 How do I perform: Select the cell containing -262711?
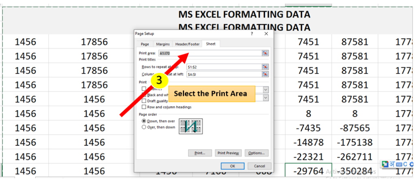[x=355, y=157]
